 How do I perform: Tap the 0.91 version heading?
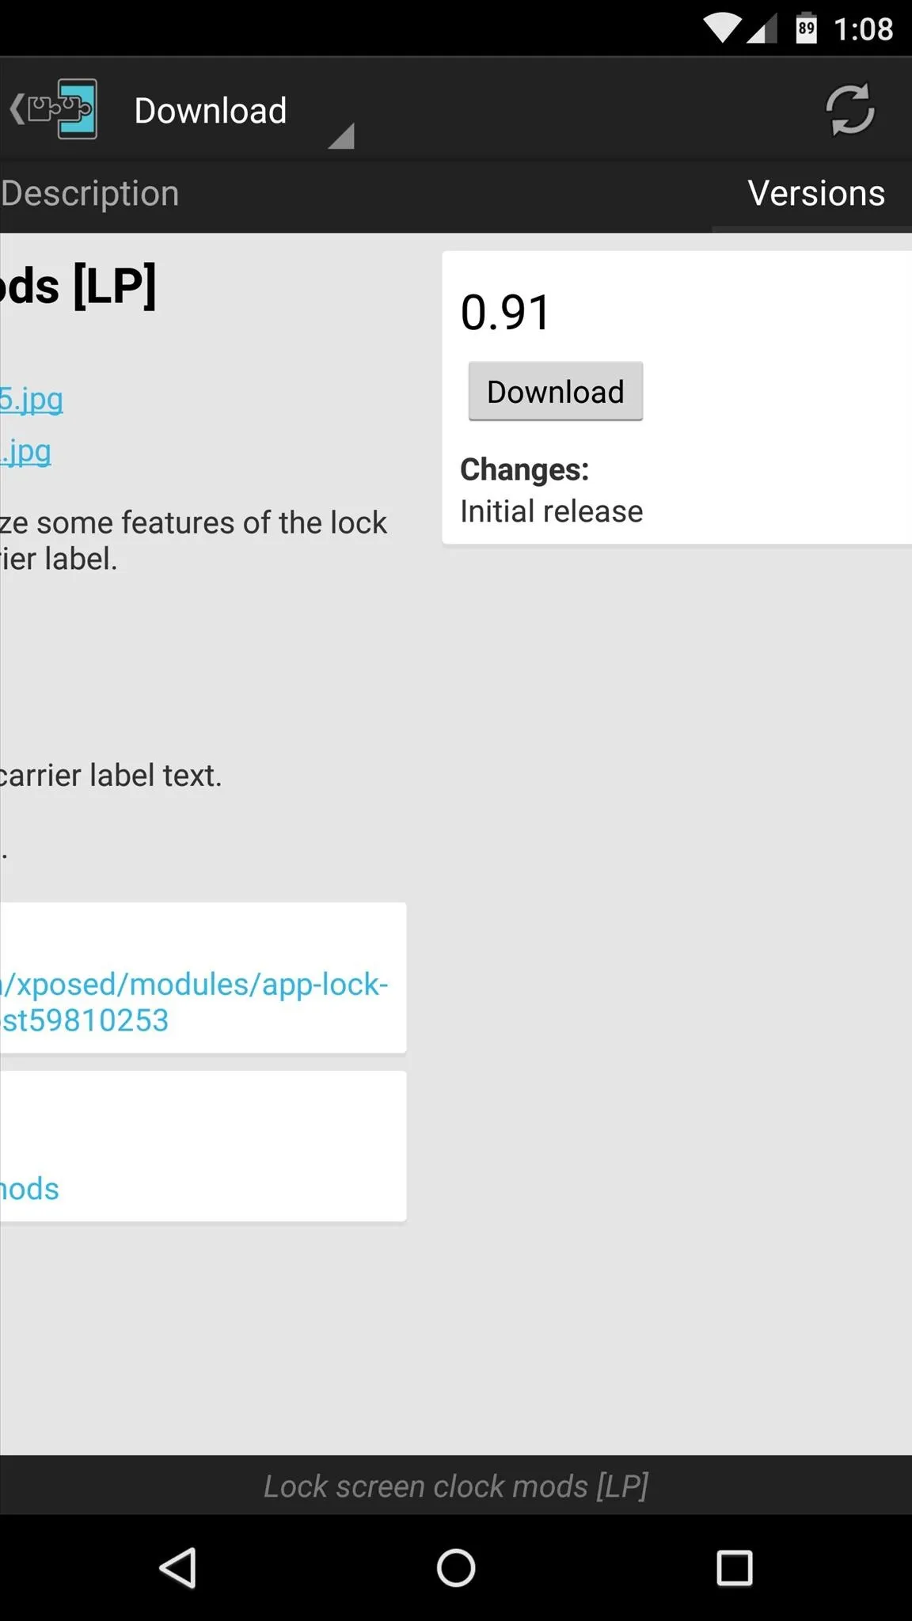(505, 312)
